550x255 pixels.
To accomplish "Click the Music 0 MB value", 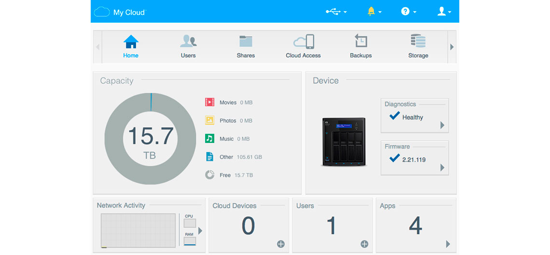I will [x=244, y=139].
